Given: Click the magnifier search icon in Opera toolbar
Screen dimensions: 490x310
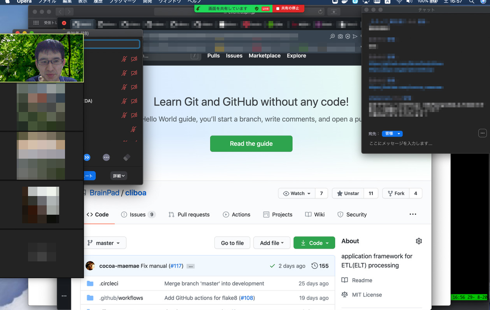Looking at the screenshot, I should [333, 36].
